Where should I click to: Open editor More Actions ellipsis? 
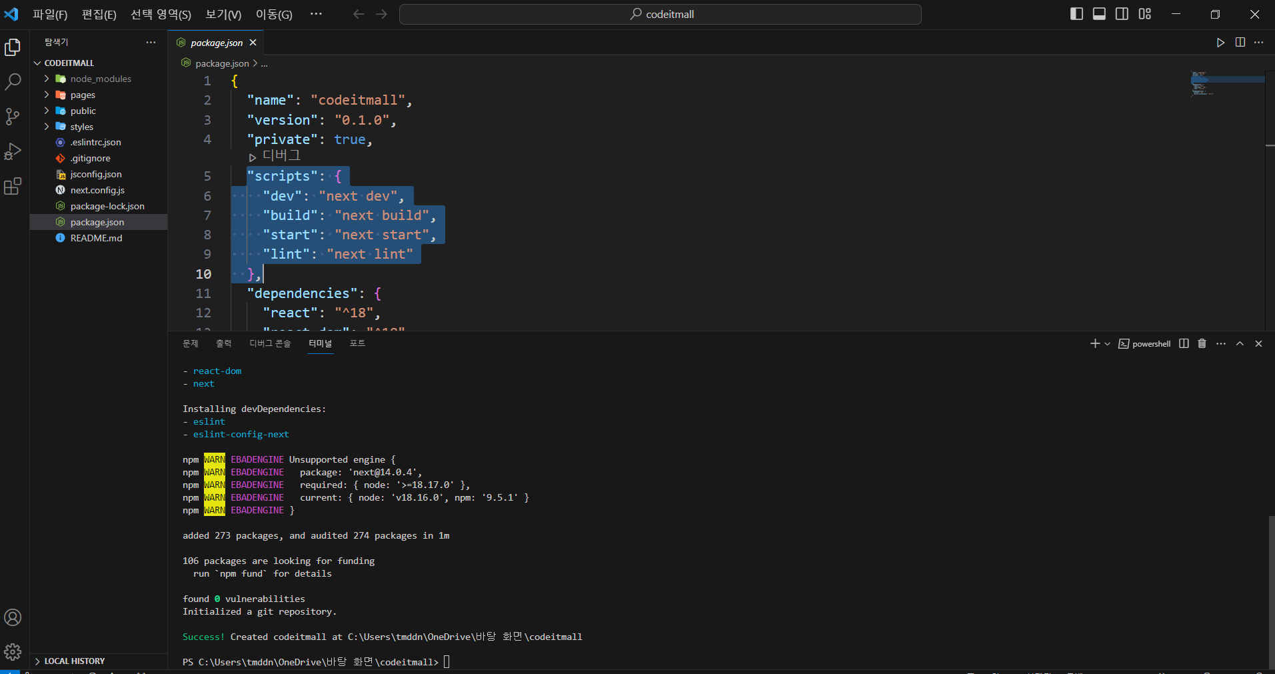click(1258, 43)
